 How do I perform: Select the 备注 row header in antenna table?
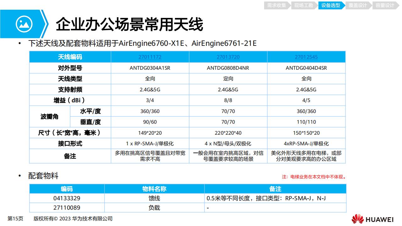click(x=70, y=156)
